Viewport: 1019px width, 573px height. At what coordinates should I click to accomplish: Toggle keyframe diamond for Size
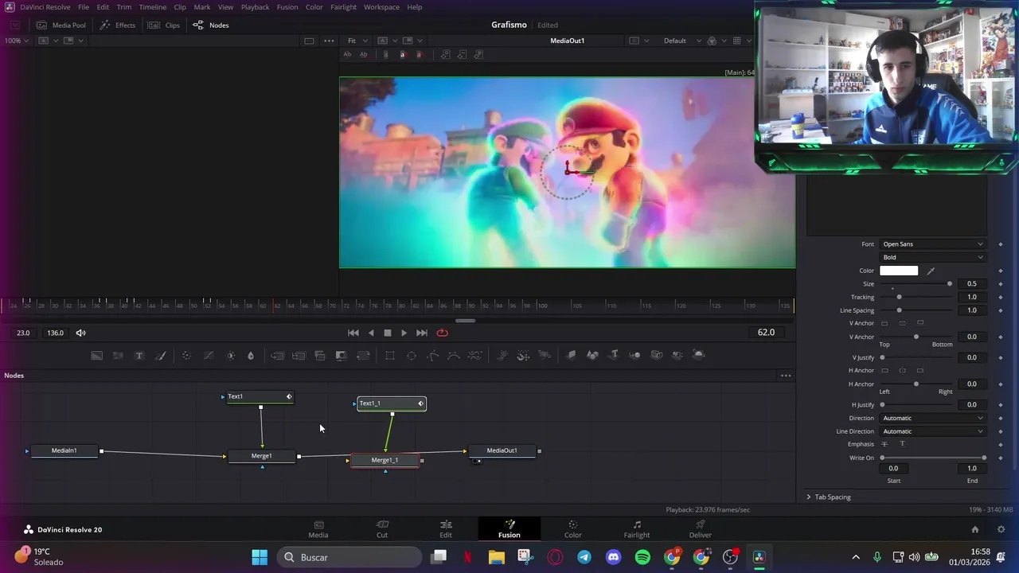(1001, 284)
